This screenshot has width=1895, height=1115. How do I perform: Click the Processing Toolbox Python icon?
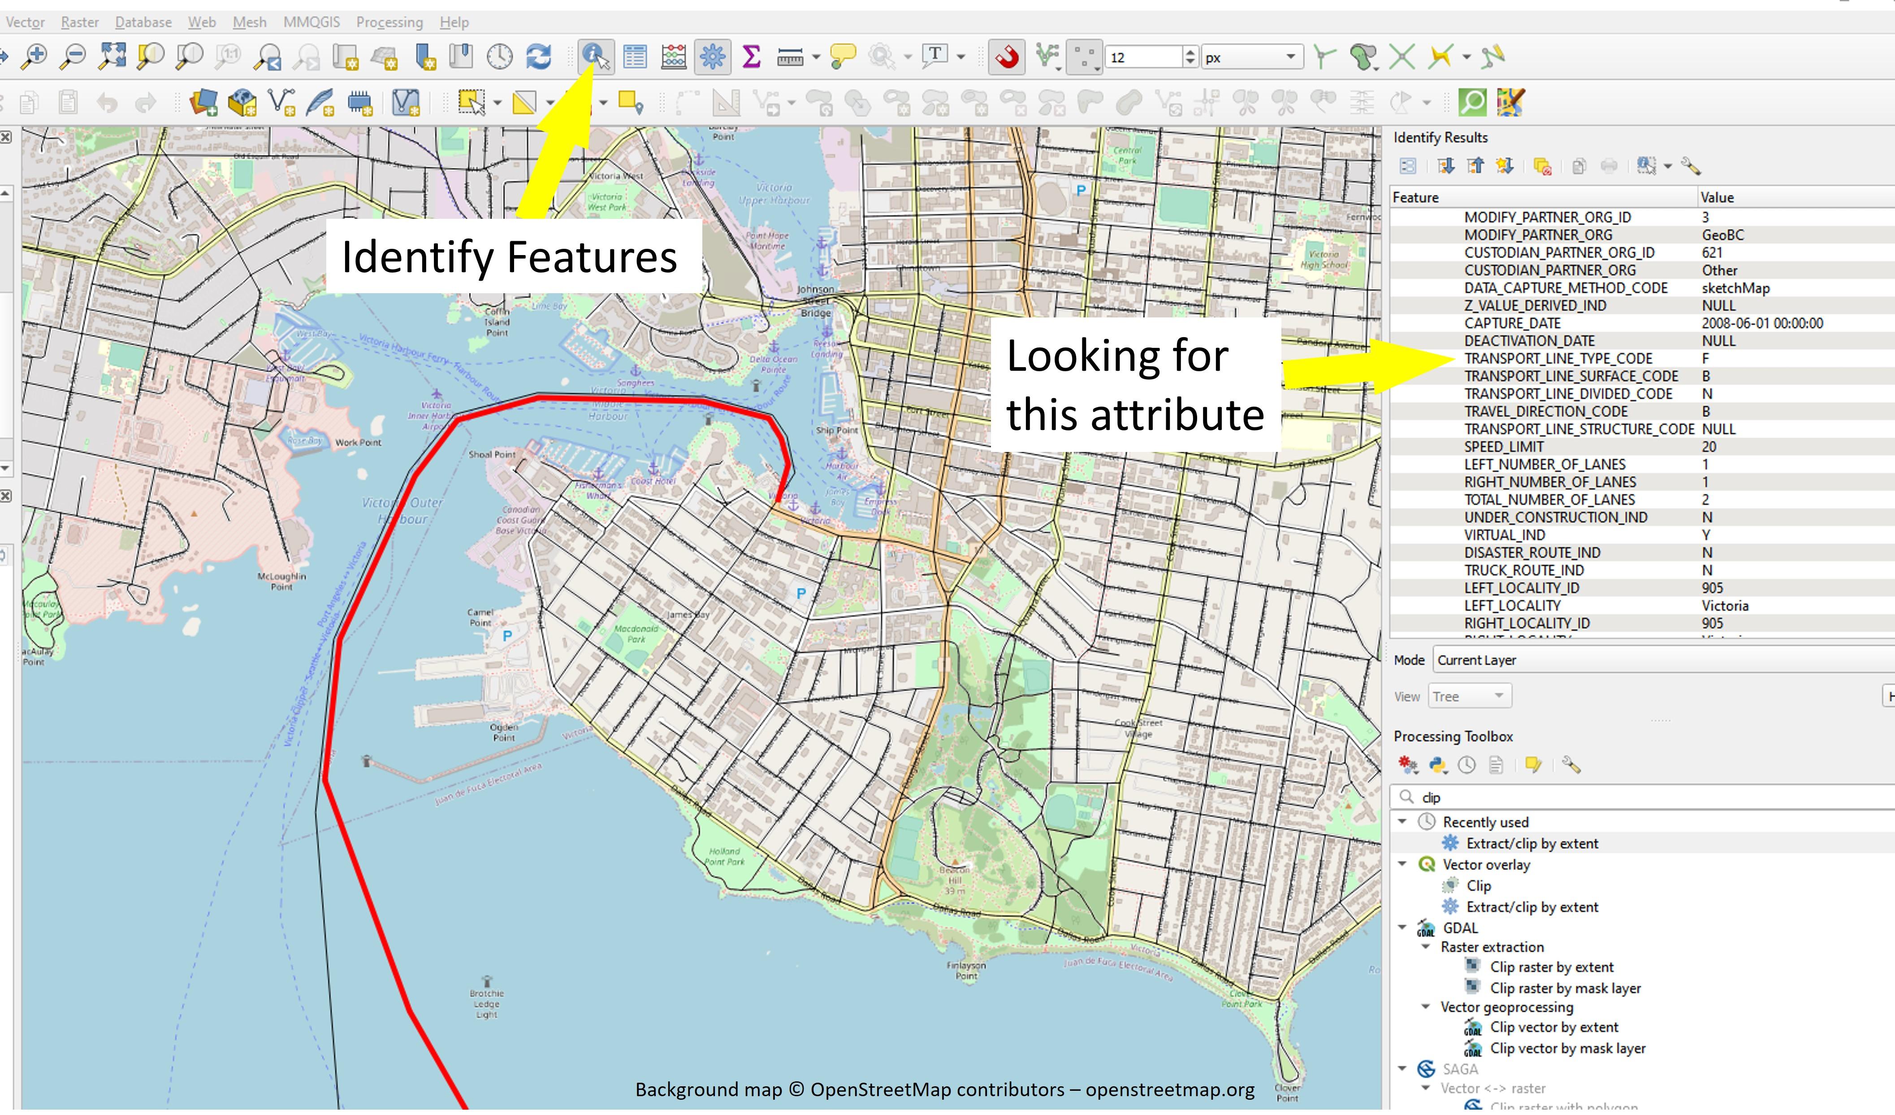(1438, 765)
